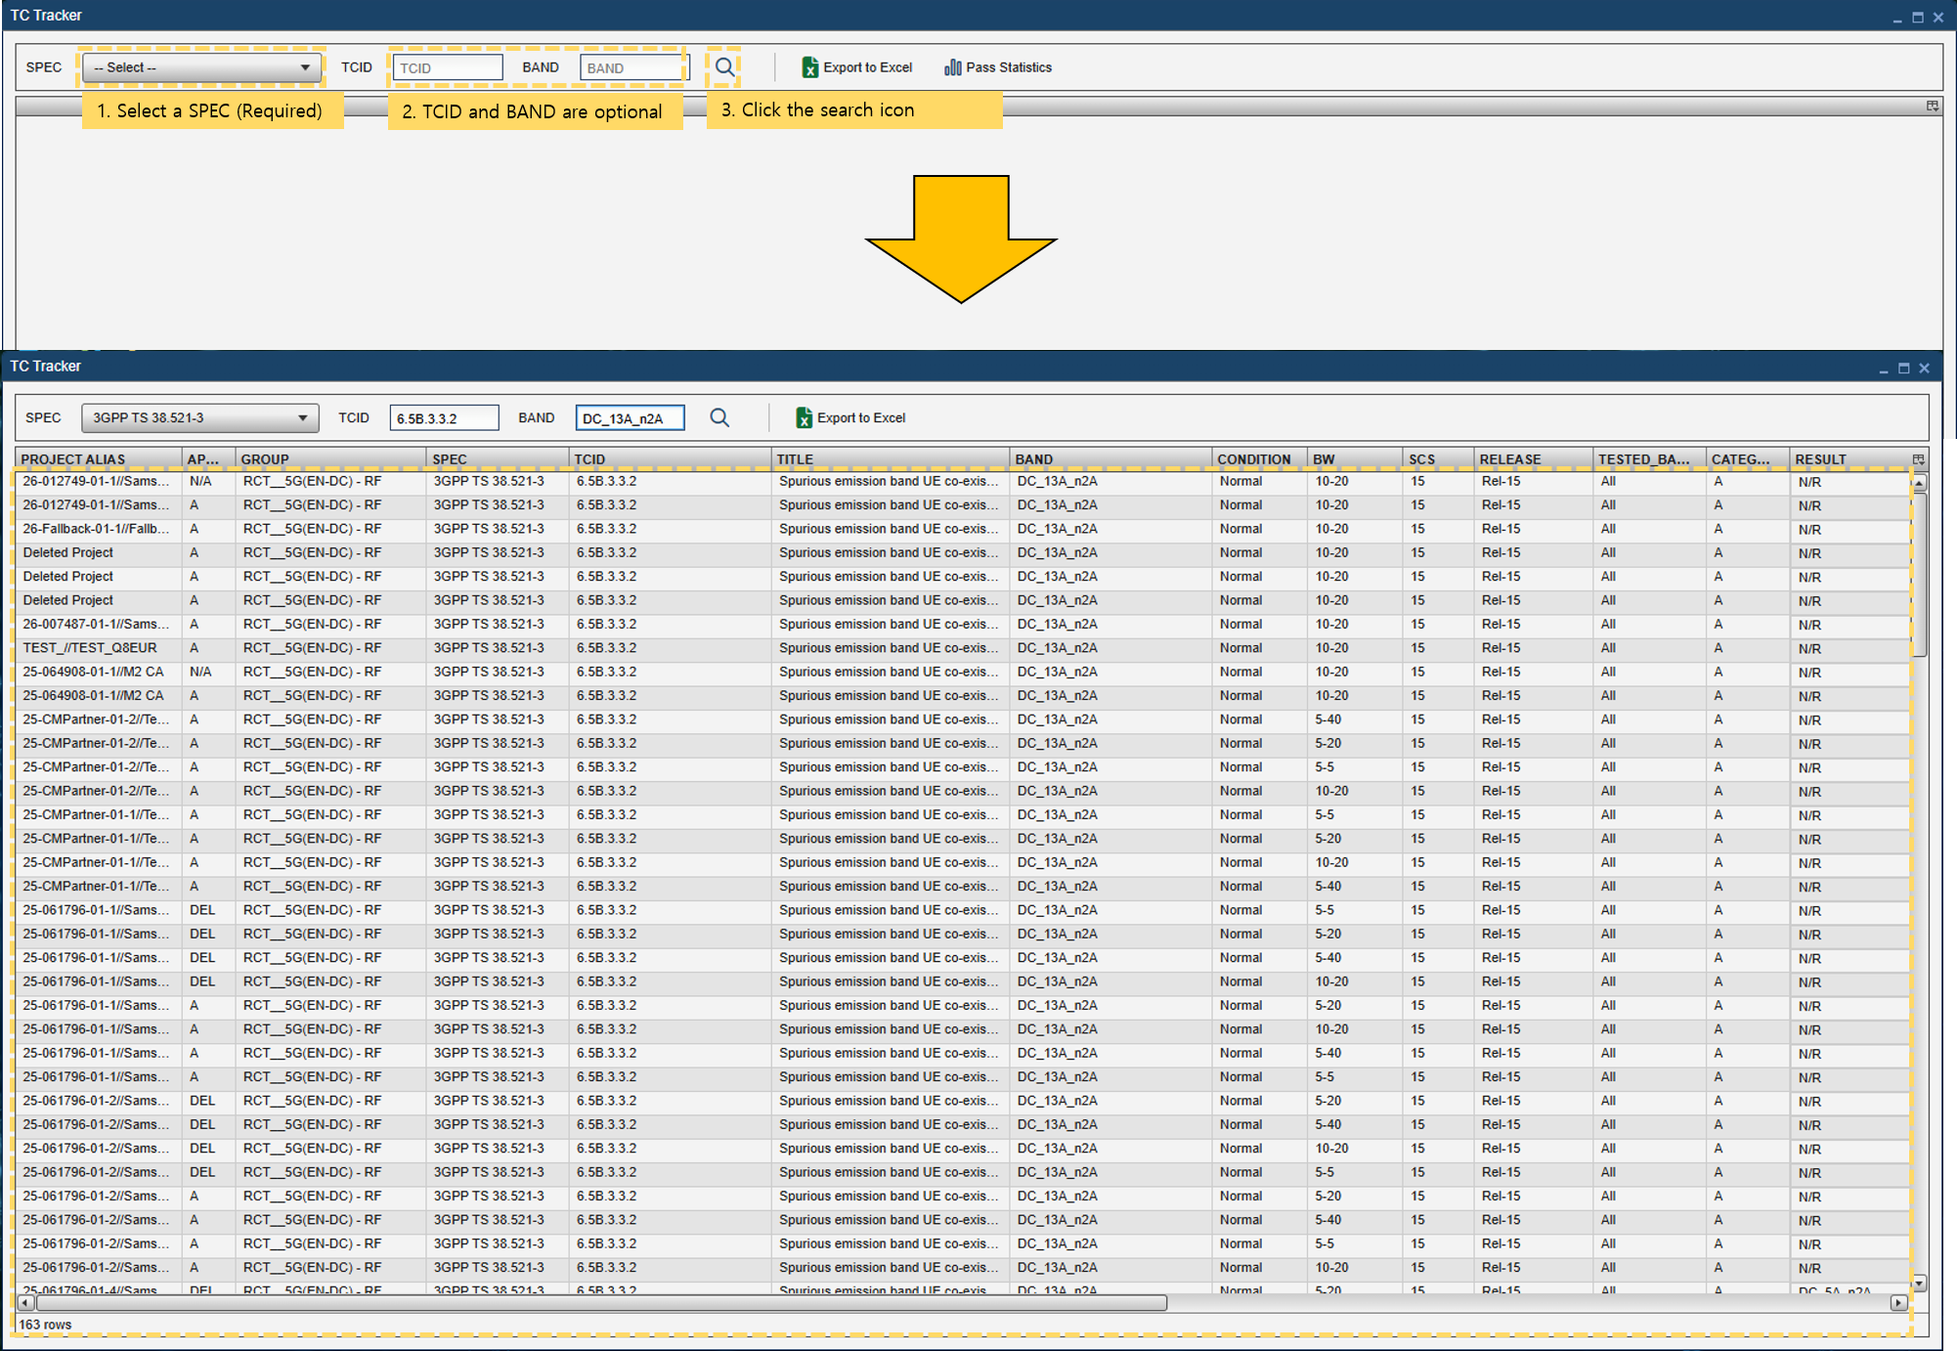
Task: Sort by the BAND column header
Action: [1033, 459]
